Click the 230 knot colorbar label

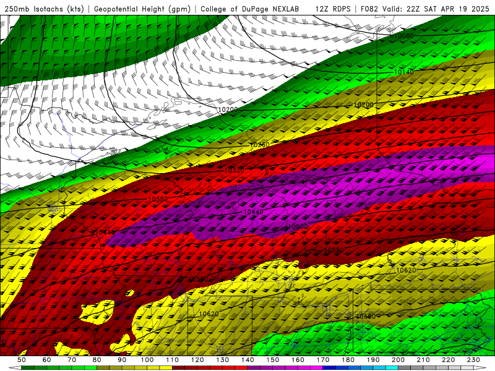tap(473, 360)
